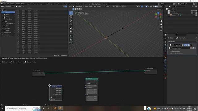Expand the Internal Dependencies panel
198x111 pixels.
177,54
